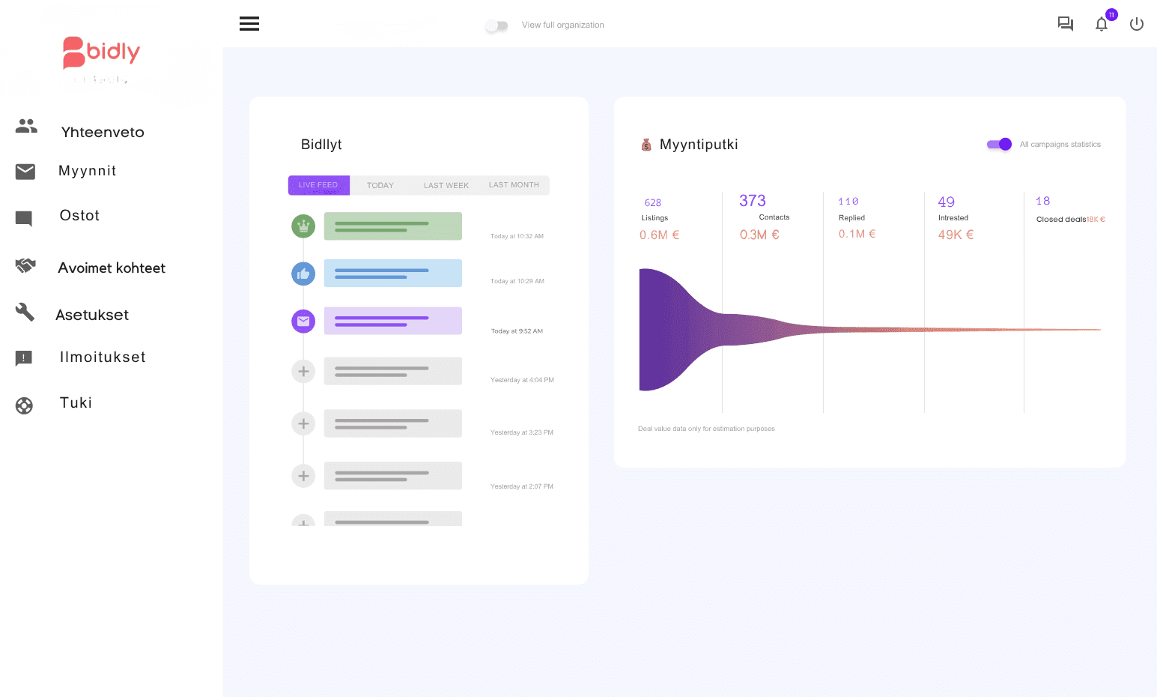The image size is (1157, 697).
Task: Click the Tuki lifebuoy icon
Action: coord(24,405)
